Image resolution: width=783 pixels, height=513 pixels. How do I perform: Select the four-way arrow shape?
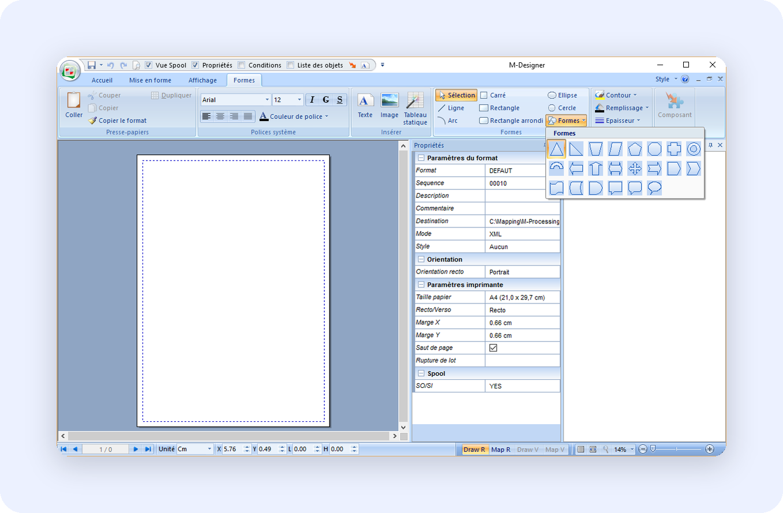(635, 168)
